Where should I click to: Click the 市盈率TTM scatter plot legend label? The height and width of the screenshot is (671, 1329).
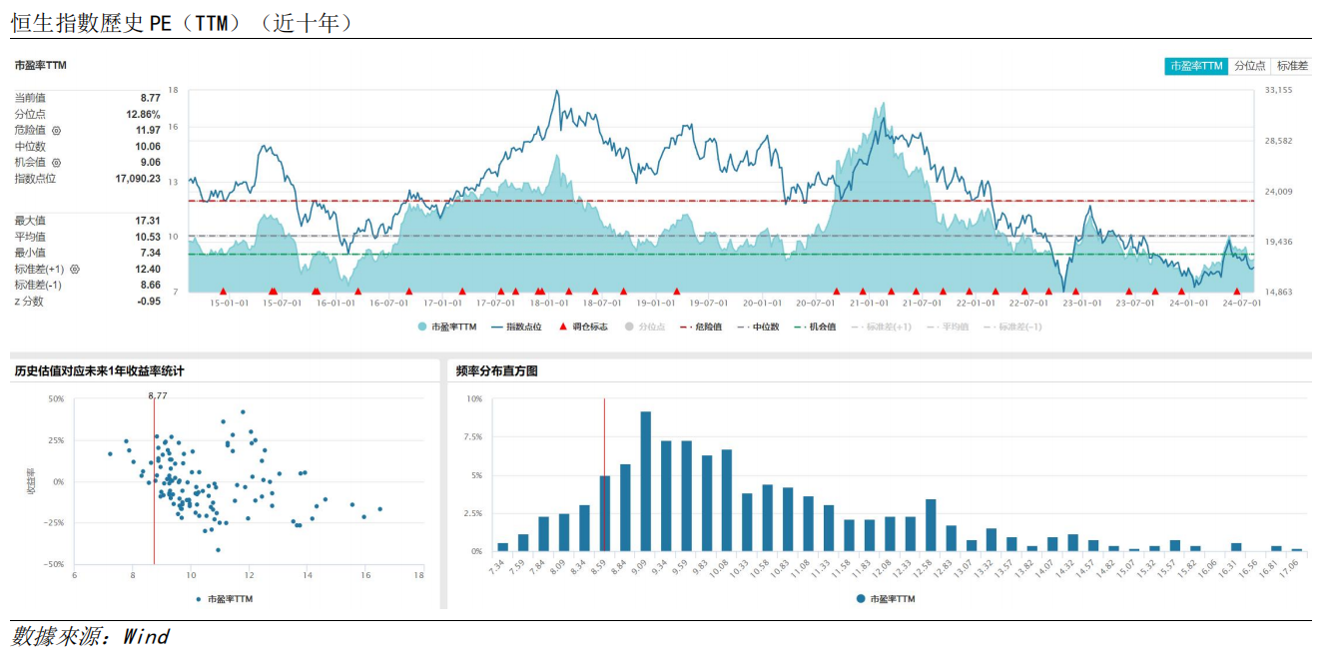(230, 598)
